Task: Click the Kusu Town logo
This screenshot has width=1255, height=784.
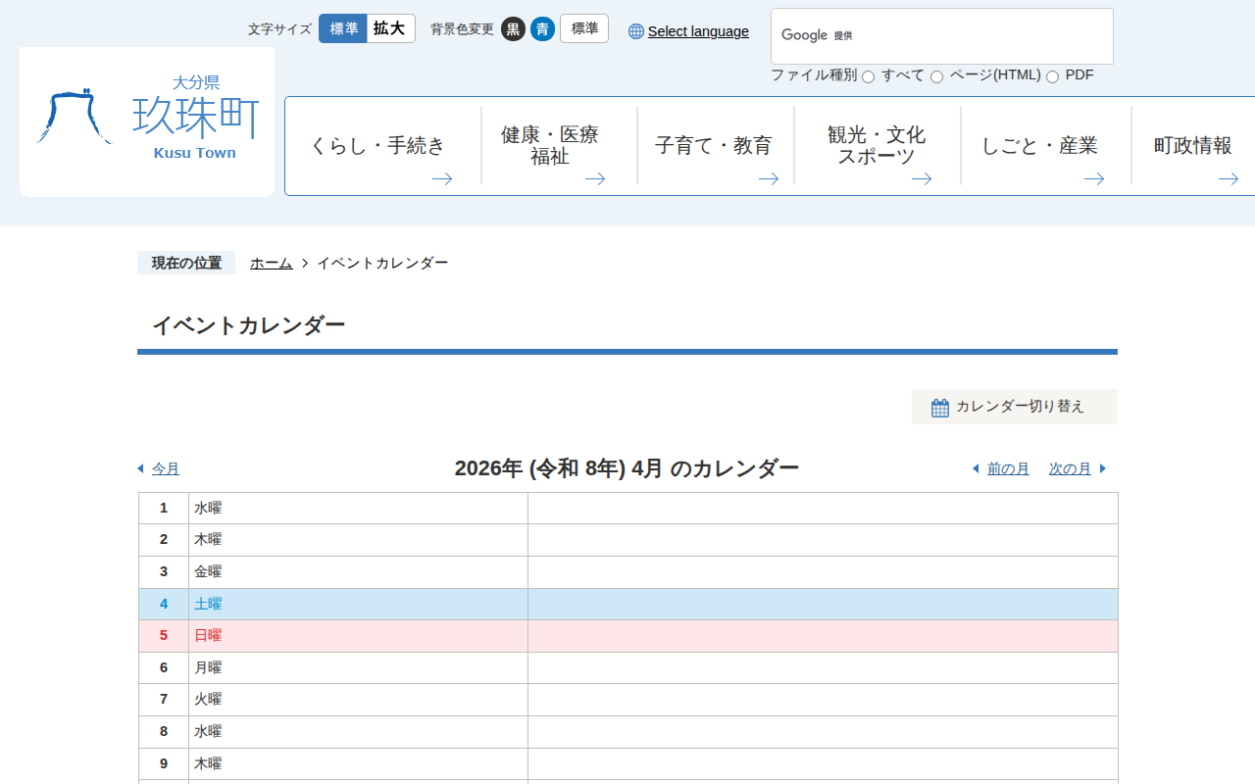Action: pos(147,122)
